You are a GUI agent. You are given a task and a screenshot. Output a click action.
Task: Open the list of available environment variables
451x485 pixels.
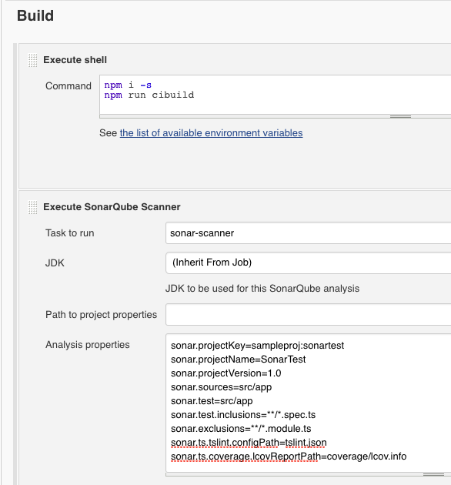click(x=212, y=133)
